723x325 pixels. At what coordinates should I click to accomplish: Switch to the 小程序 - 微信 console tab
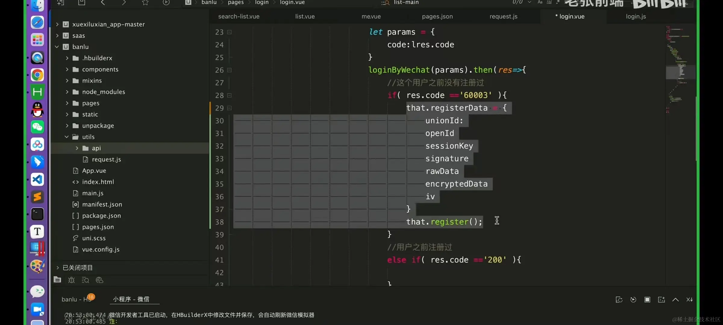click(131, 299)
